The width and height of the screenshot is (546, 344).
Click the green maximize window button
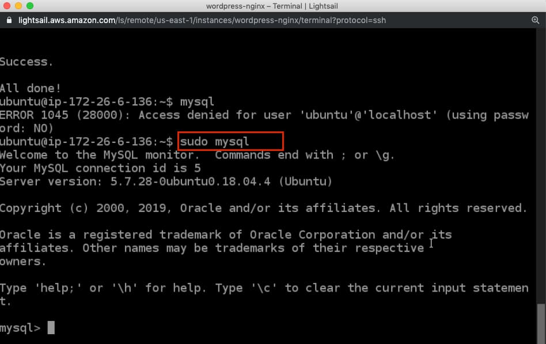30,6
